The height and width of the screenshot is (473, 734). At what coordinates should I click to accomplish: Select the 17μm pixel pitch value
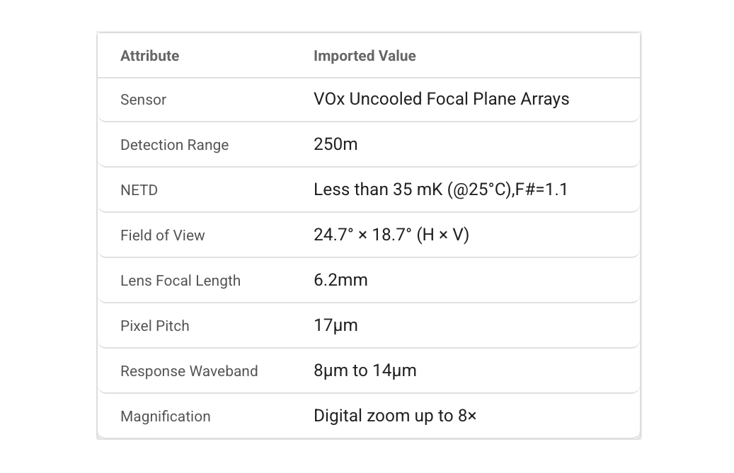pyautogui.click(x=336, y=325)
